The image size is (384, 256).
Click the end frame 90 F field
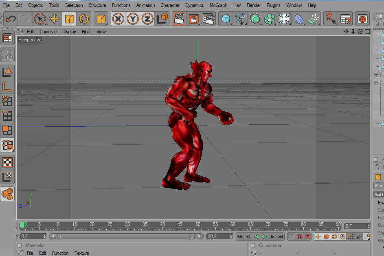(217, 236)
